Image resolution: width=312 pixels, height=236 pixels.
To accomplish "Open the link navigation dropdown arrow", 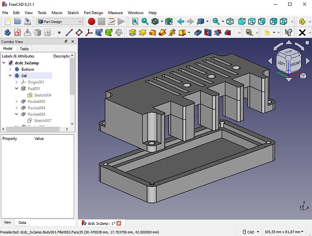I will pyautogui.click(x=207, y=21).
